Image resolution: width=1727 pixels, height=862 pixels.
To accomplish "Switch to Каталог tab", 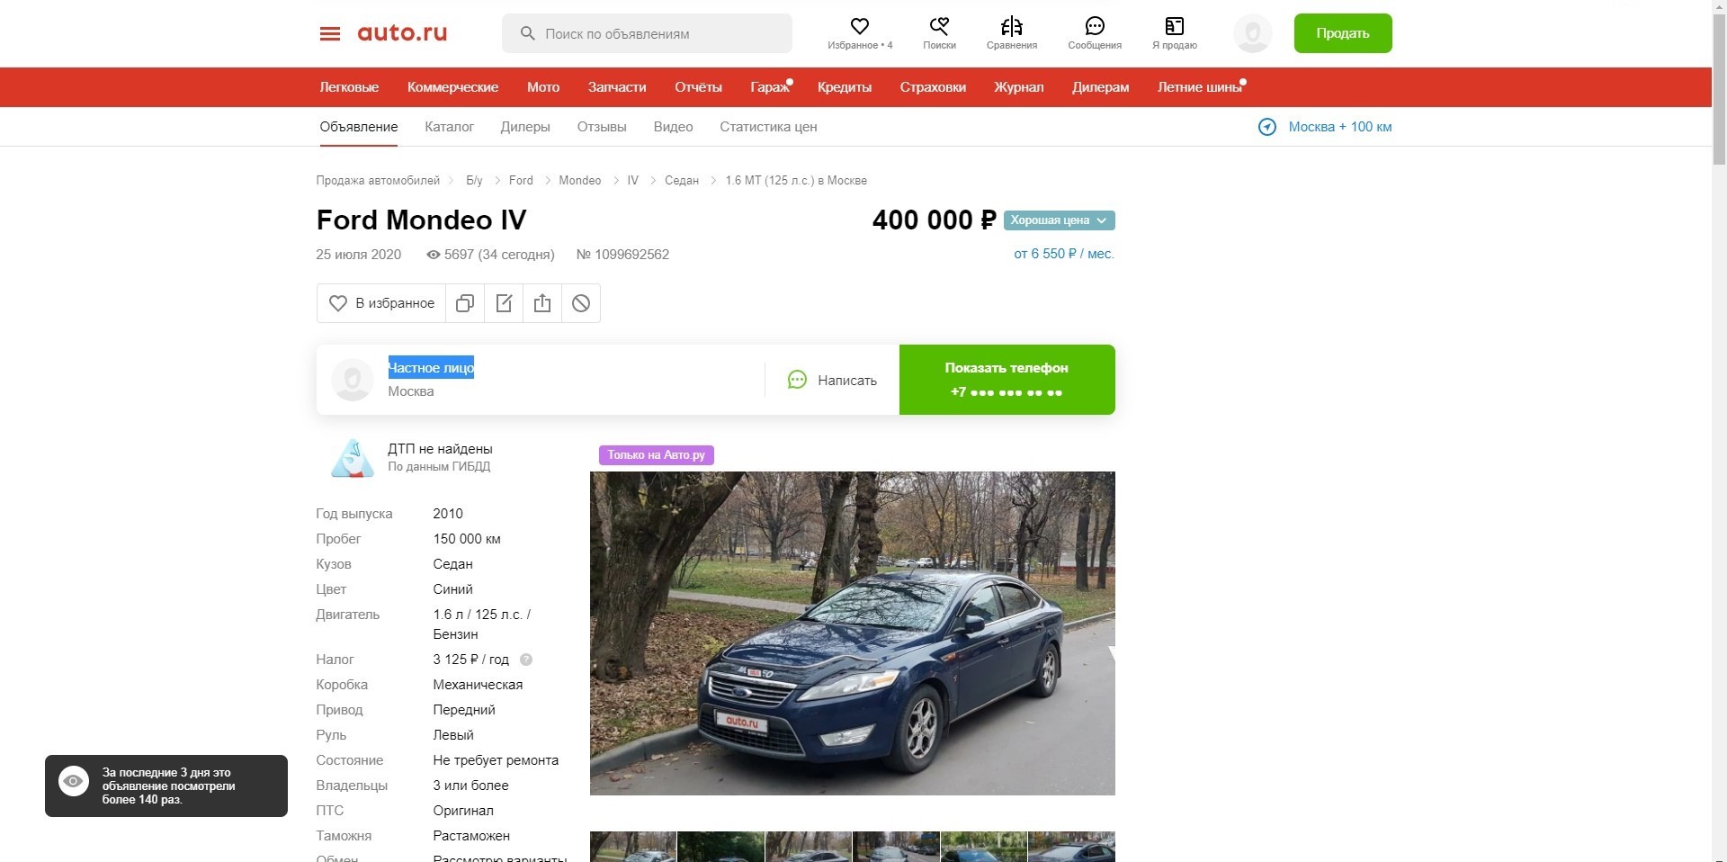I will [x=449, y=127].
